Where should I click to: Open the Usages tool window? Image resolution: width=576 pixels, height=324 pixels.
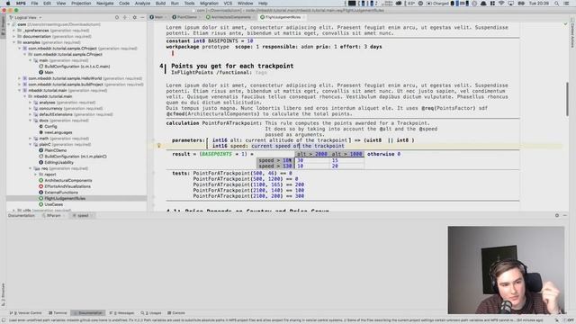(x=151, y=313)
